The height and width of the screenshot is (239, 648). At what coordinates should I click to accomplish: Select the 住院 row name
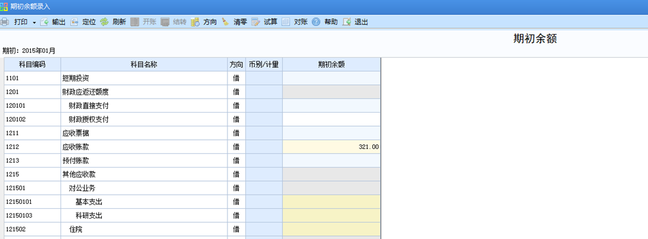tap(76, 229)
